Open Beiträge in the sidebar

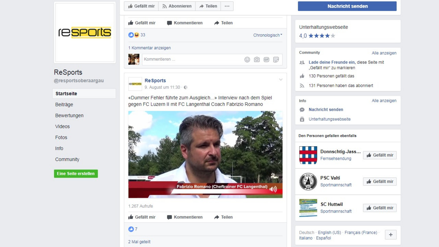tap(64, 104)
